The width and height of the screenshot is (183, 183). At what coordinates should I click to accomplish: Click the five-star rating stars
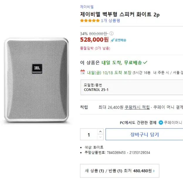click(90, 21)
